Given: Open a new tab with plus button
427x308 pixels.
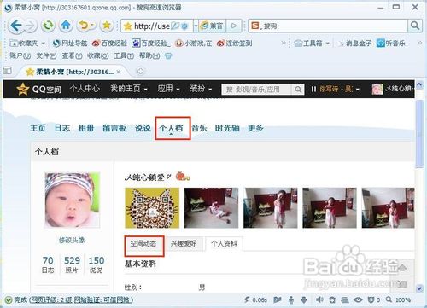Looking at the screenshot, I should point(140,71).
